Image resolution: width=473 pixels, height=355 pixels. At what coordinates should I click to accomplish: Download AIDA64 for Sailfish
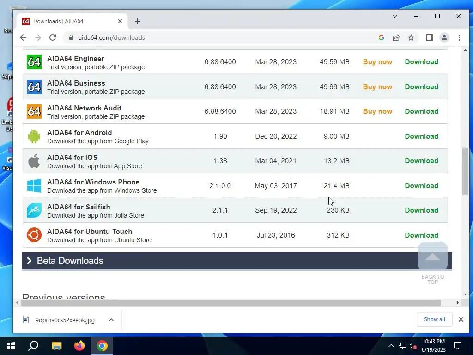(x=421, y=210)
